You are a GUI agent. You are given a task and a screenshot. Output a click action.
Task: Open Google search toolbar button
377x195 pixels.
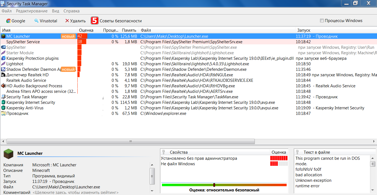[x=16, y=21]
